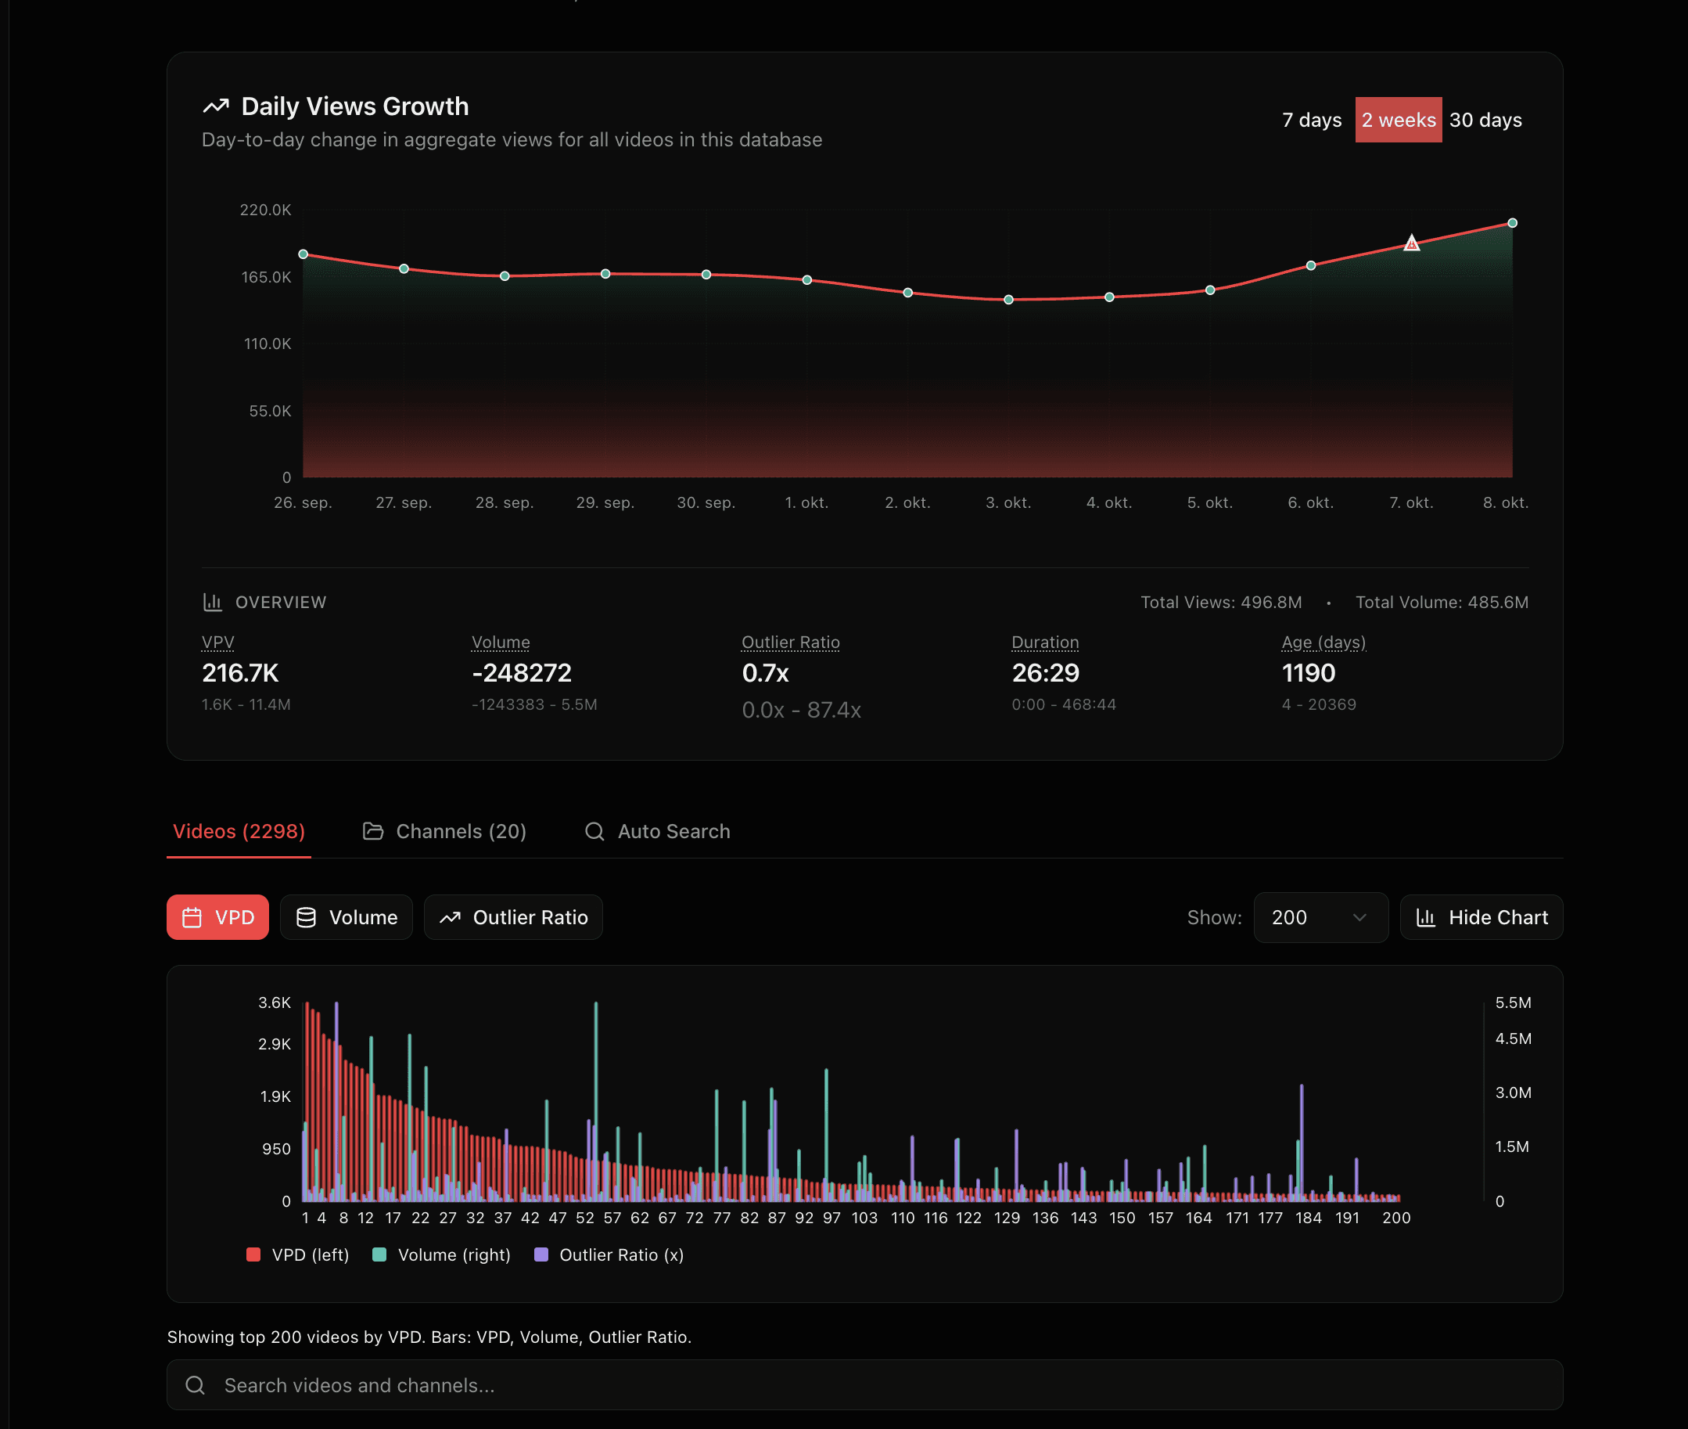Image resolution: width=1688 pixels, height=1429 pixels.
Task: Click the 8. okt. data point
Action: tap(1512, 223)
